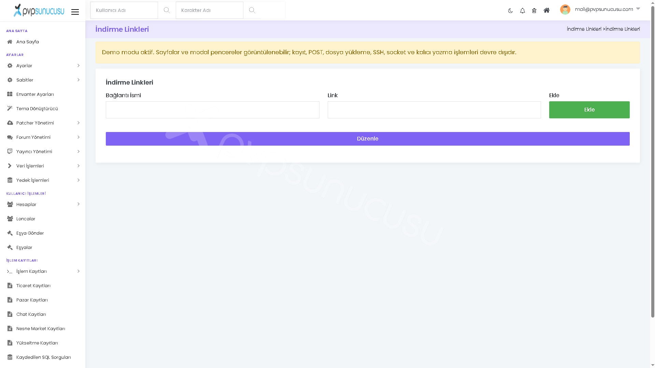Click İndirme Linkleri breadcrumb link
The image size is (655, 368).
[x=584, y=29]
